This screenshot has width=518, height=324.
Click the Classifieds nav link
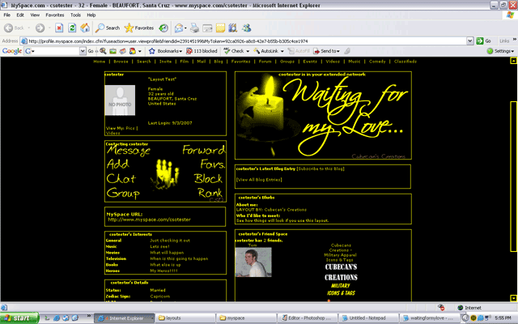point(405,62)
